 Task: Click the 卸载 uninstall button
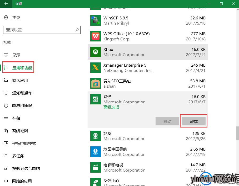[193, 121]
